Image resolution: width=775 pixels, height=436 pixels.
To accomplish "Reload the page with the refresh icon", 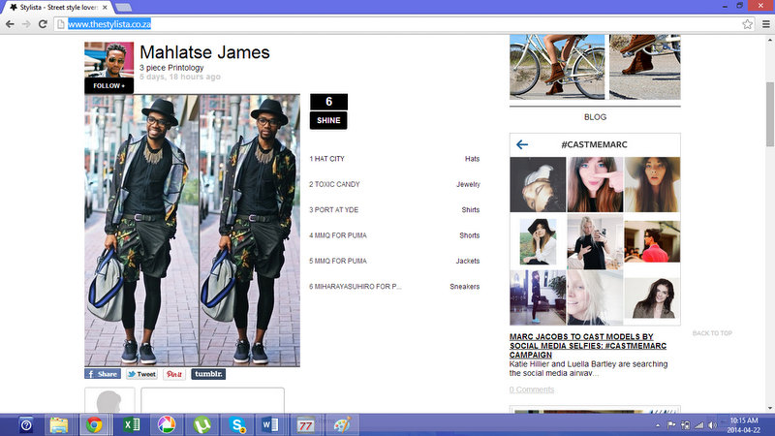I will [x=45, y=23].
